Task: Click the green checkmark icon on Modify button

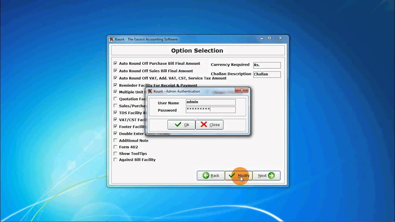Action: pos(232,175)
